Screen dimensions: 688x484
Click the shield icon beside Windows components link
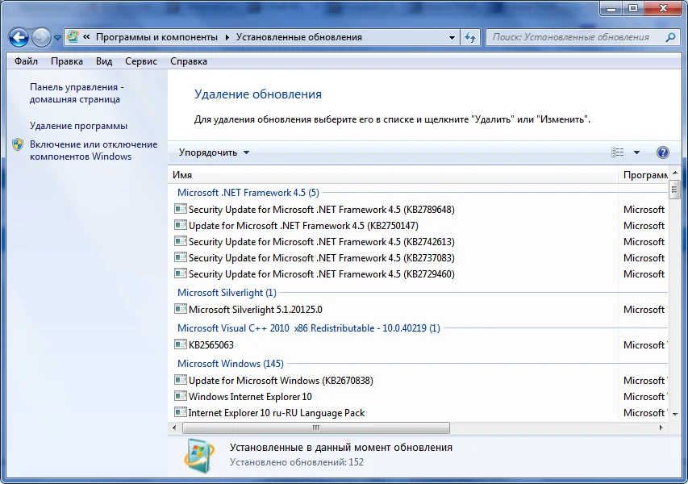(18, 144)
